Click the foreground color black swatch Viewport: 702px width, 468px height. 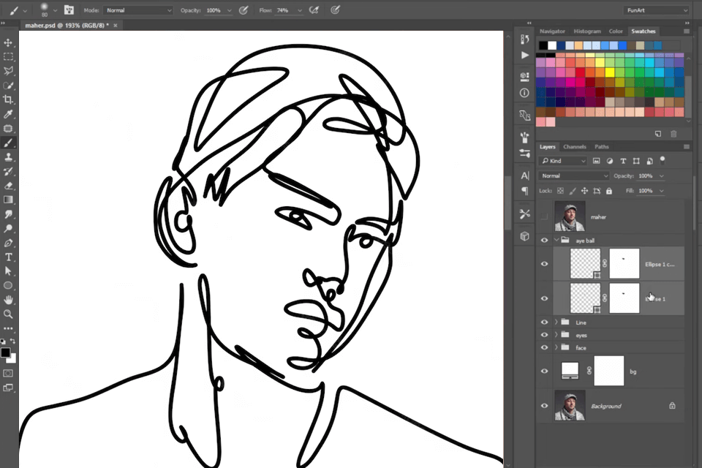tap(5, 352)
